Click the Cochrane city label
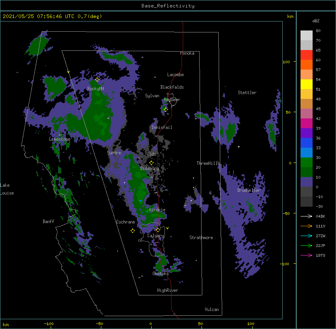Viewport: 336px width, 329px height. pyautogui.click(x=126, y=222)
